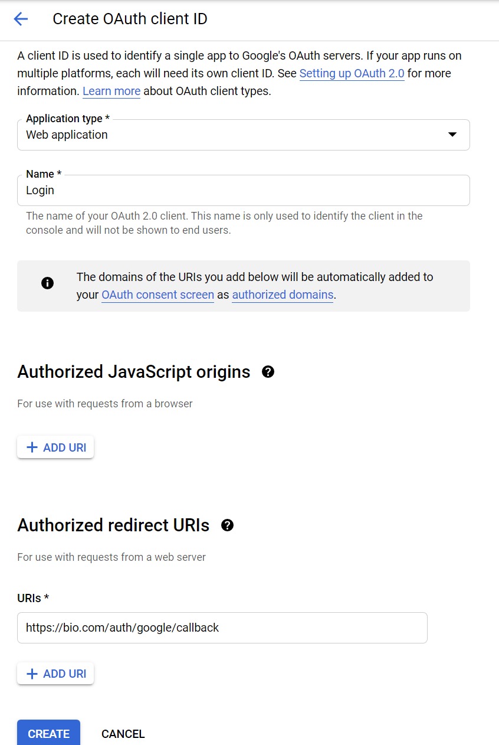Click the blue CREATE button

pos(48,733)
